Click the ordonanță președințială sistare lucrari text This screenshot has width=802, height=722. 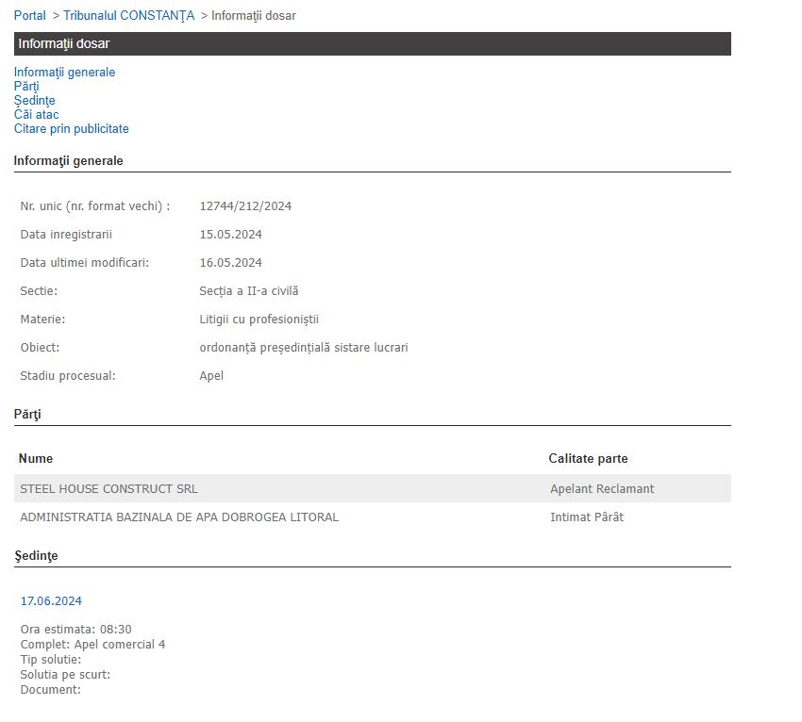303,348
